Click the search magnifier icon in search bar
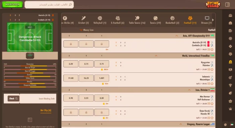The height and width of the screenshot is (128, 235). tap(70, 4)
